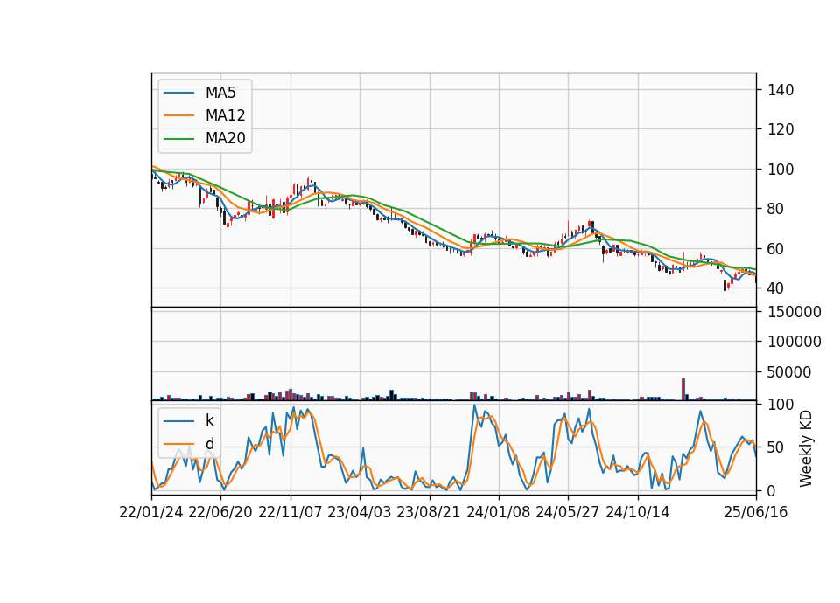840x603 pixels.
Task: Click the 40 price axis tick label
Action: coord(776,288)
